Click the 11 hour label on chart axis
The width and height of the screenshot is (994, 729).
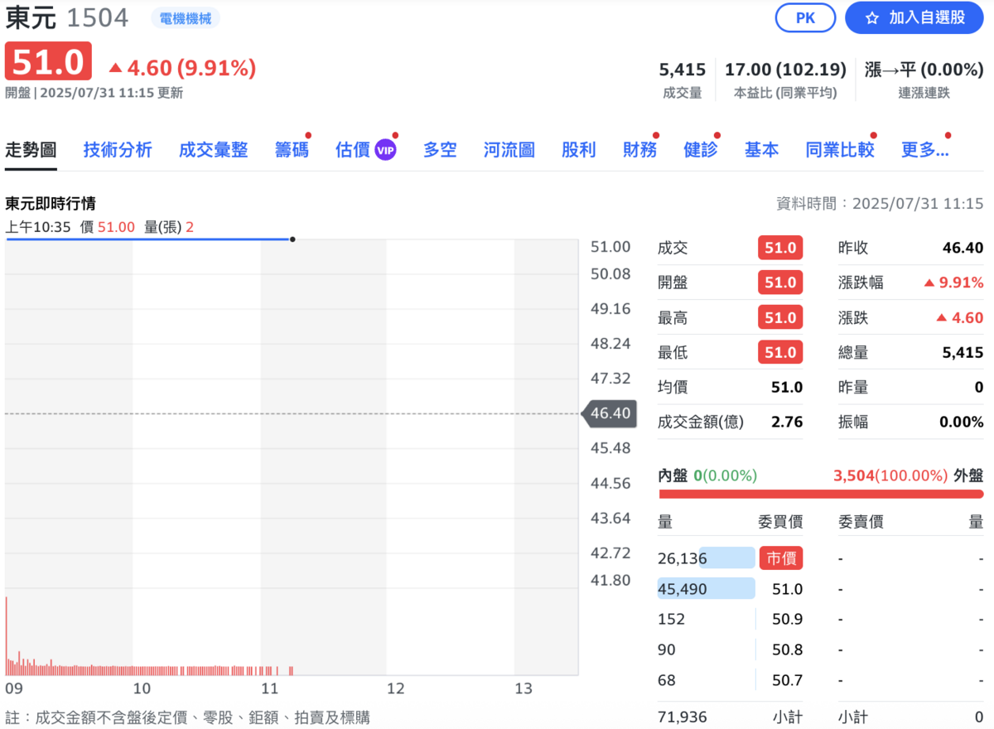(268, 688)
